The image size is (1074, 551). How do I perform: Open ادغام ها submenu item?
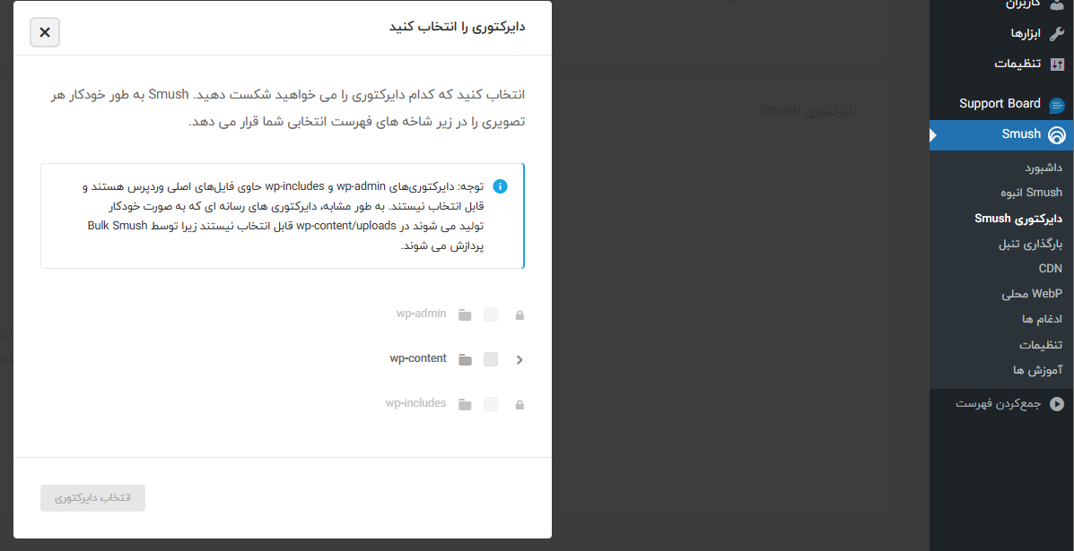pyautogui.click(x=1041, y=319)
